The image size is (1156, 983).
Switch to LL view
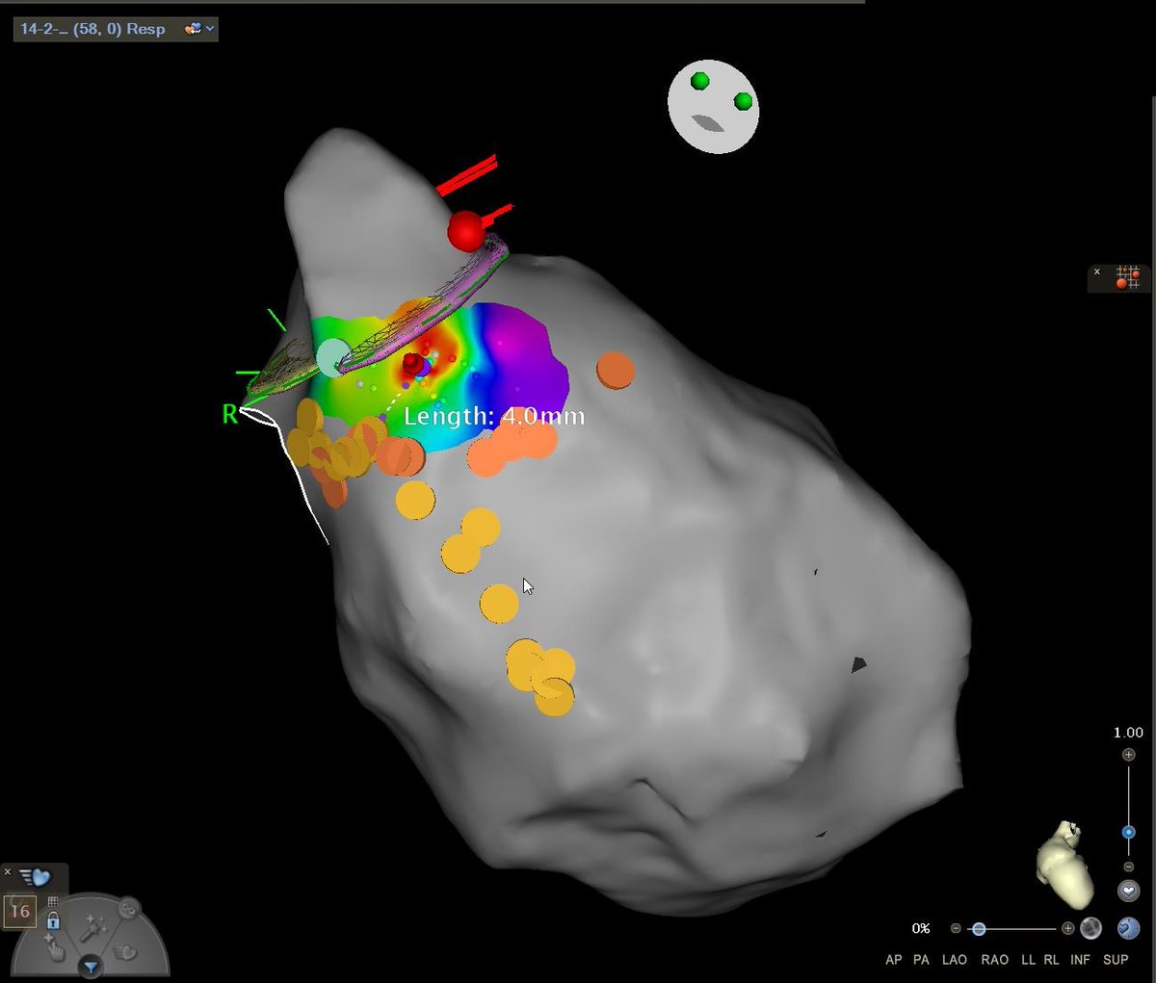pos(1028,960)
